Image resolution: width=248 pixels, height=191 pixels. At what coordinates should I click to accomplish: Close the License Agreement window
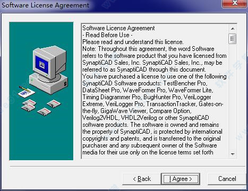point(235,3)
